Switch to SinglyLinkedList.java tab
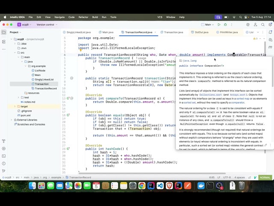This screenshot has width=274, height=206. click(x=77, y=32)
